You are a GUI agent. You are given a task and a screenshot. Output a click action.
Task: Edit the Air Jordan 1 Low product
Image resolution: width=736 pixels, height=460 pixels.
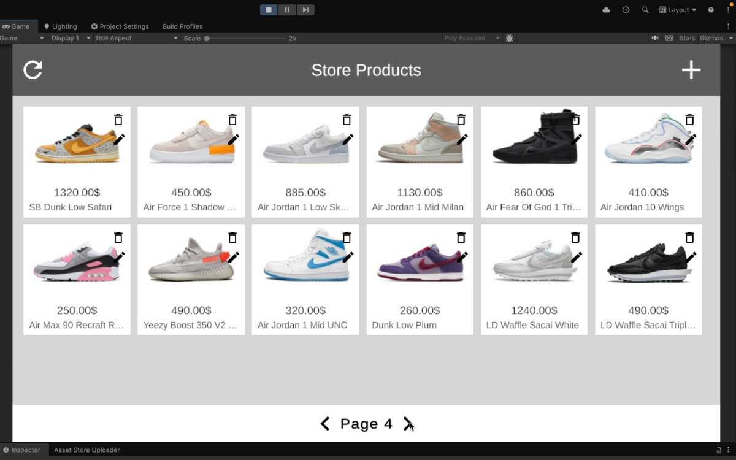(348, 140)
